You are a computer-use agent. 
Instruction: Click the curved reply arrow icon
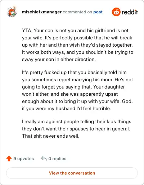point(44,158)
